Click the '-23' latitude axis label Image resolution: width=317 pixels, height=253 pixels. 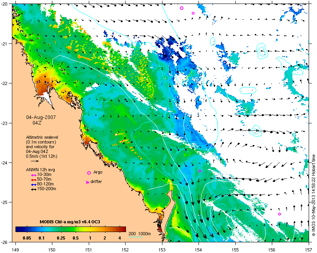coord(4,123)
